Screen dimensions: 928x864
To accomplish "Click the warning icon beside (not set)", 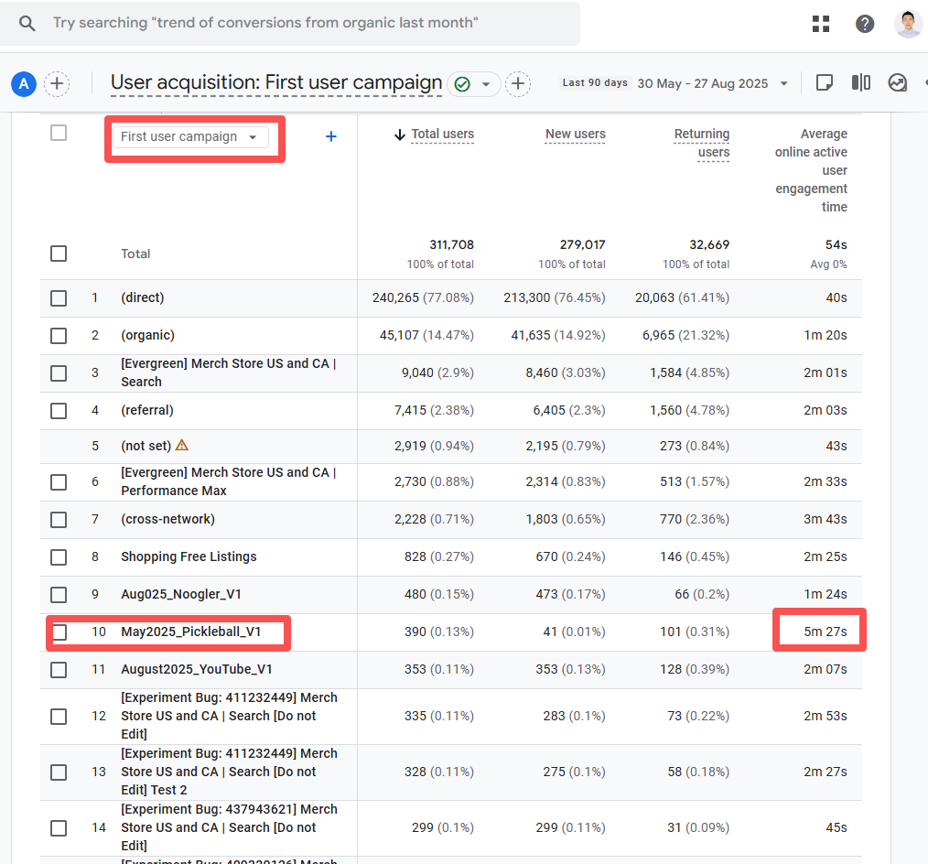I will click(x=181, y=445).
